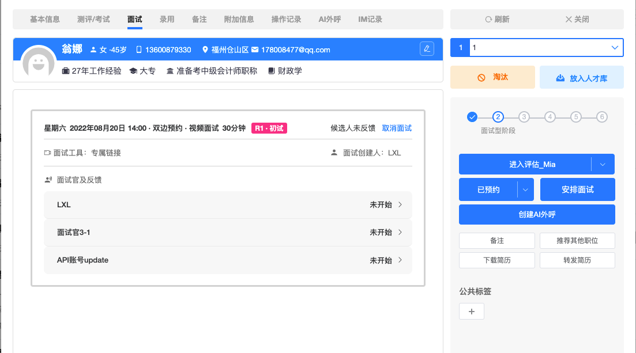This screenshot has width=636, height=353.
Task: Click the person icon by 面试创建人
Action: (x=334, y=153)
